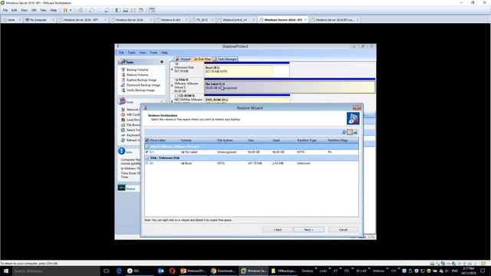The height and width of the screenshot is (276, 491).
Task: Click the Load Drivers tool icon
Action: click(123, 120)
